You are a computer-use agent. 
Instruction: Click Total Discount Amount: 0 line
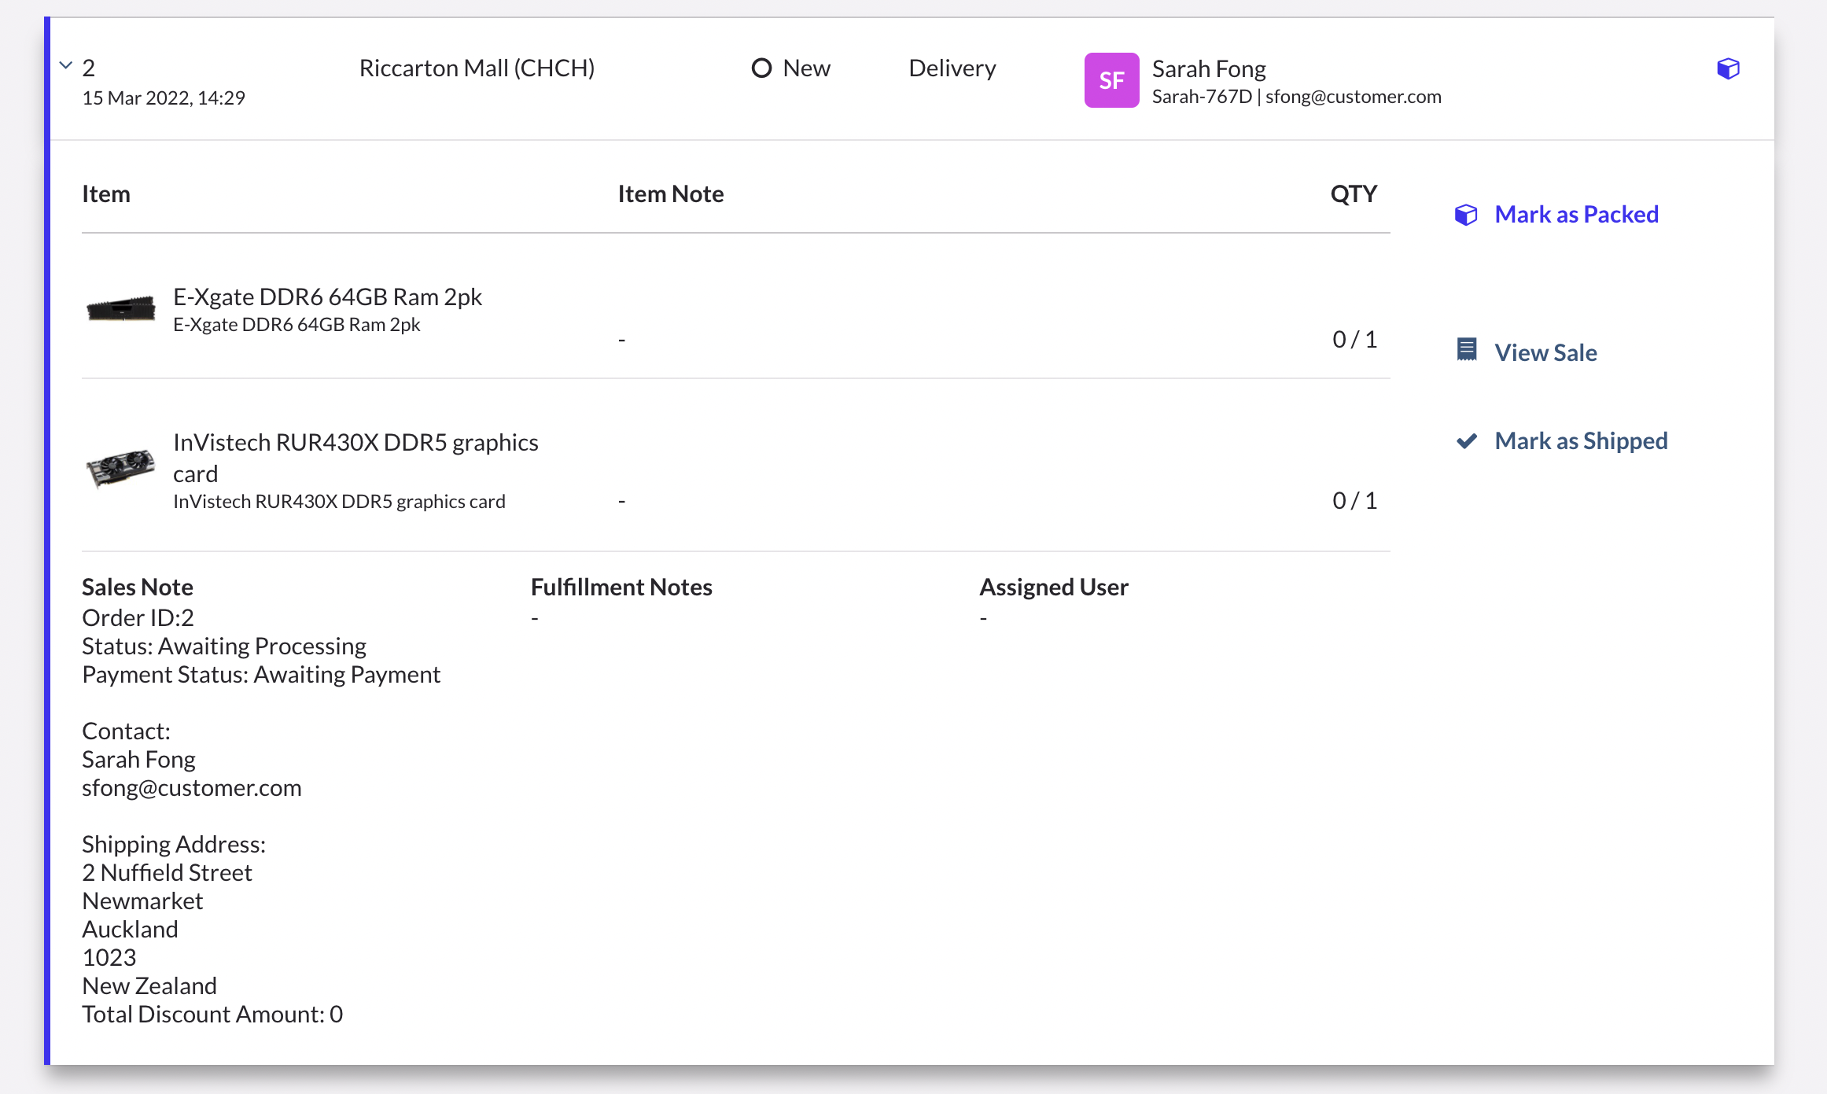pos(212,1015)
